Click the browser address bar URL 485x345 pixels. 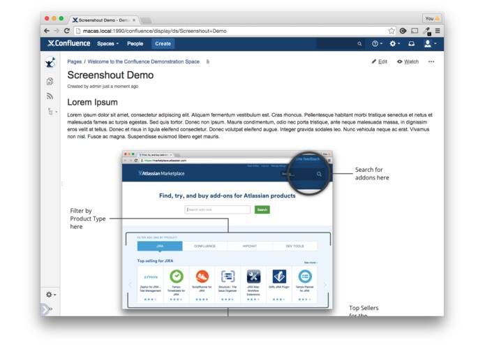pos(155,31)
